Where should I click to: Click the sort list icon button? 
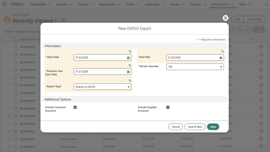pyautogui.click(x=240, y=29)
